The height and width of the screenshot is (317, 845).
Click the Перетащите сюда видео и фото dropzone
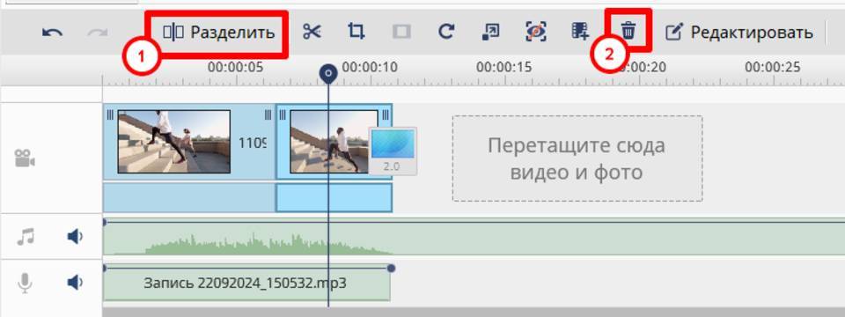click(x=577, y=158)
